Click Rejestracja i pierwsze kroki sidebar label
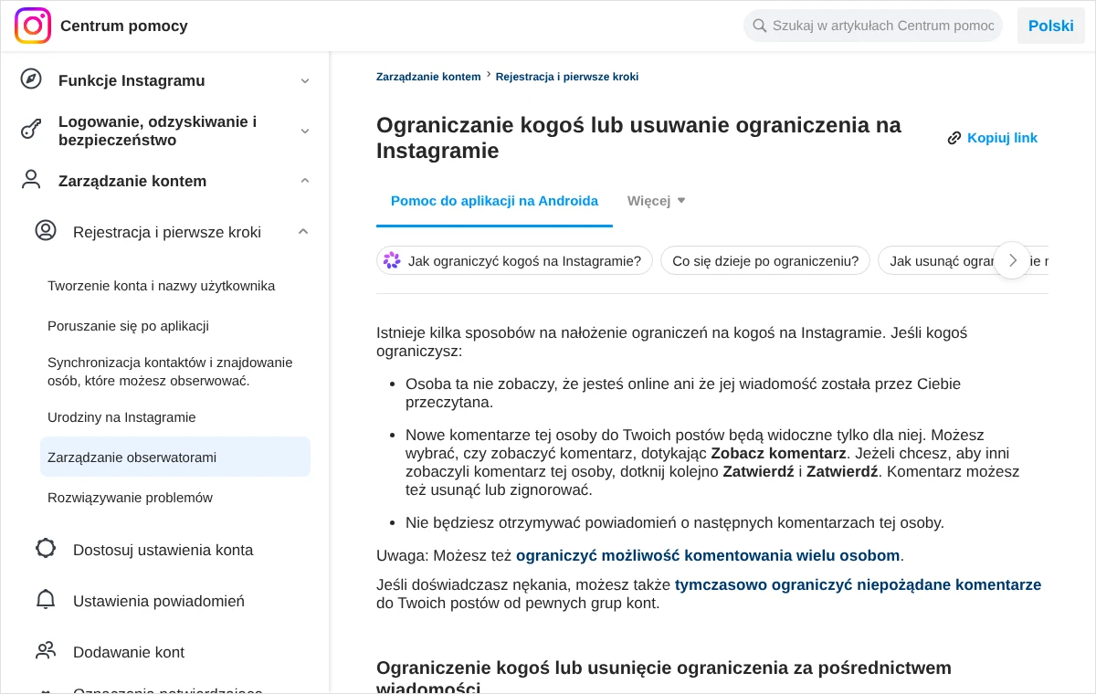The height and width of the screenshot is (694, 1096). pos(167,232)
